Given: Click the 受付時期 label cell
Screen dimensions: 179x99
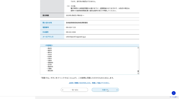Looking at the screenshot, I should click(x=52, y=15).
